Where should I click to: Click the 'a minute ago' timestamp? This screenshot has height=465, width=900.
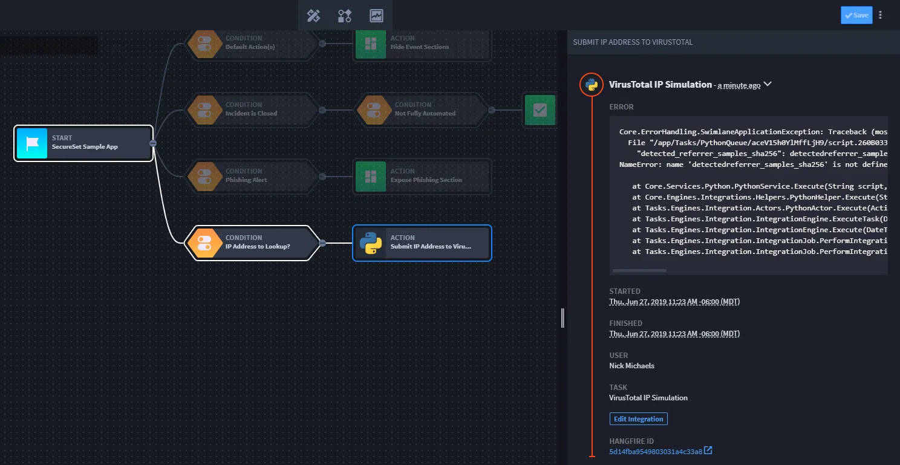[x=739, y=86]
